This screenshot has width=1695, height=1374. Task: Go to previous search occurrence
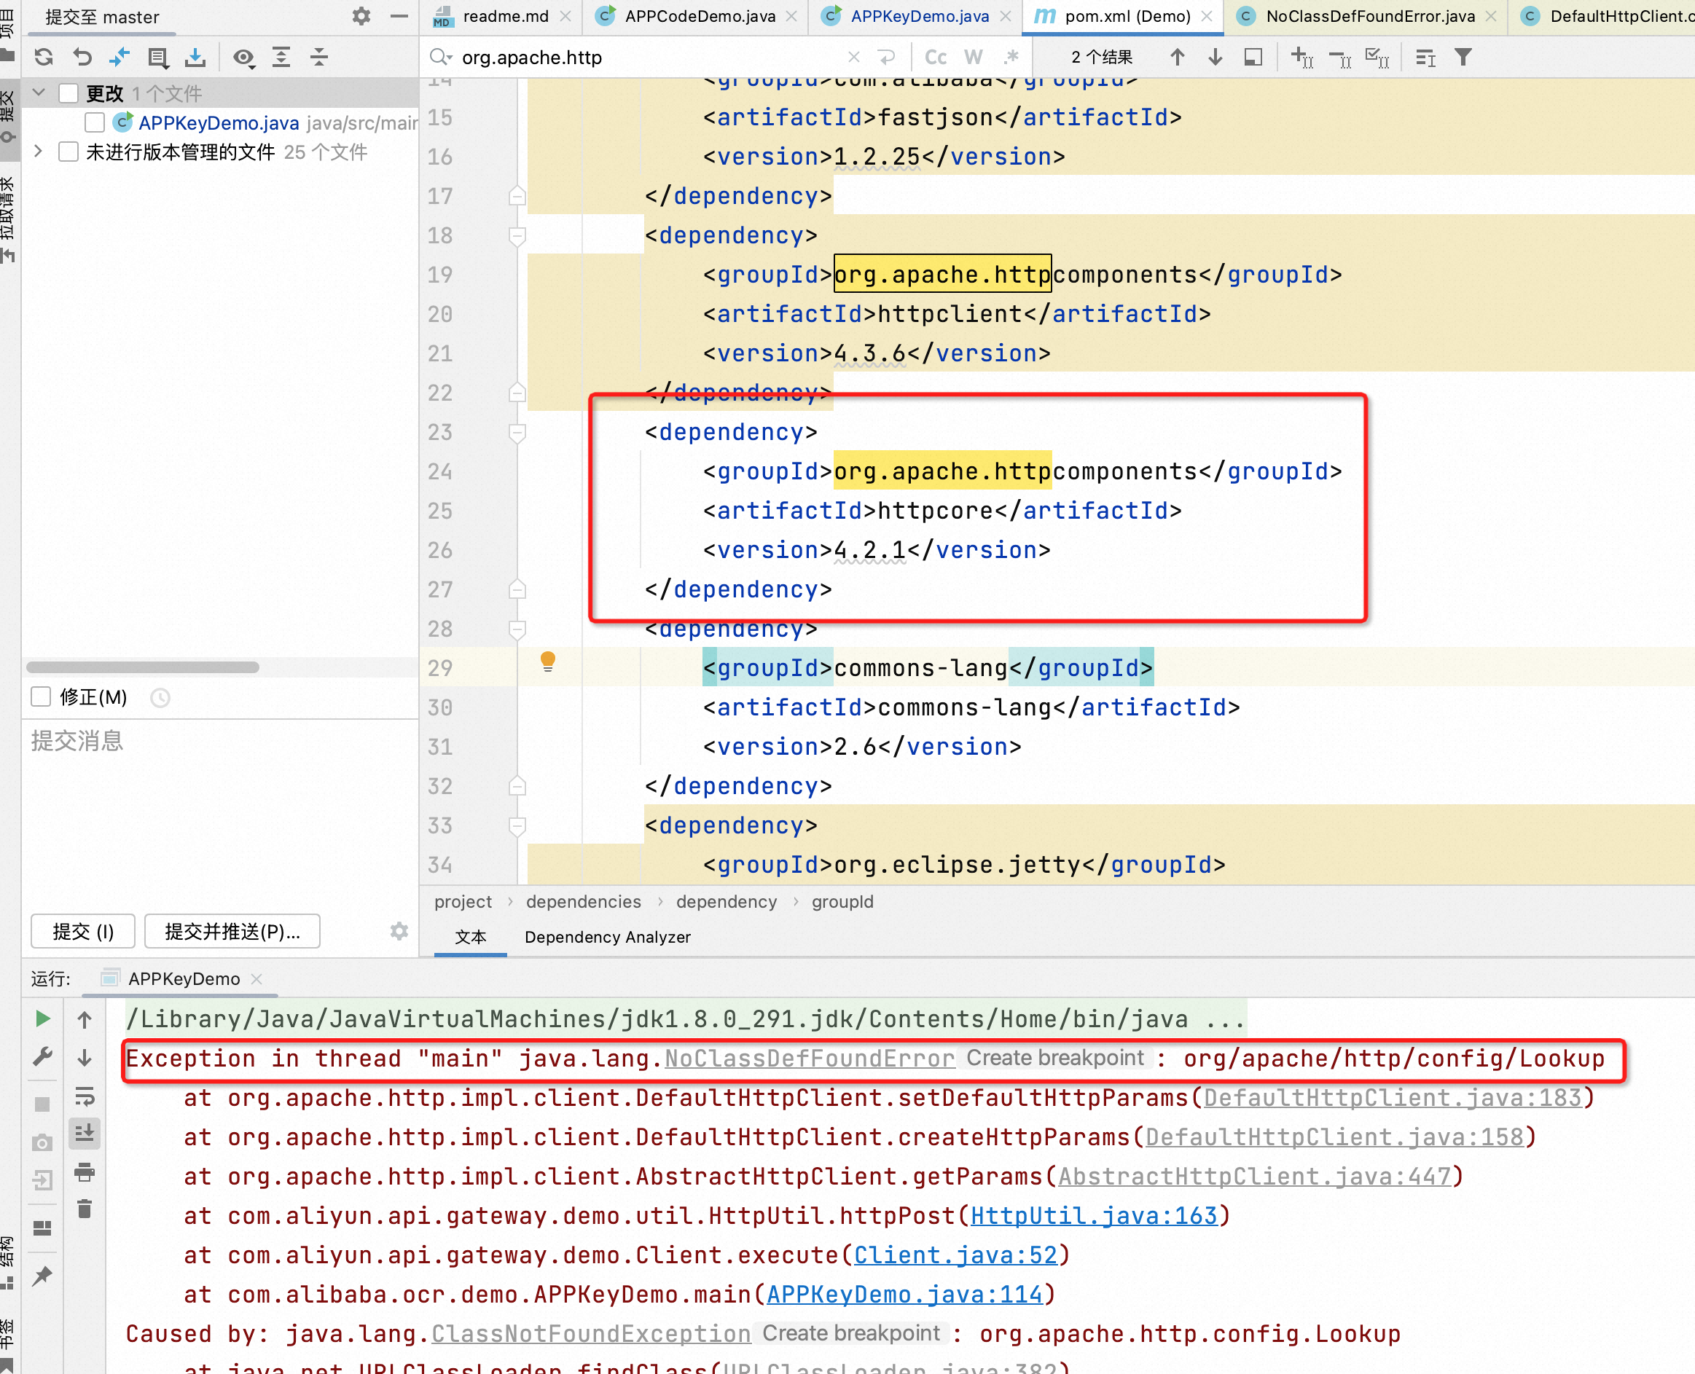point(1177,57)
